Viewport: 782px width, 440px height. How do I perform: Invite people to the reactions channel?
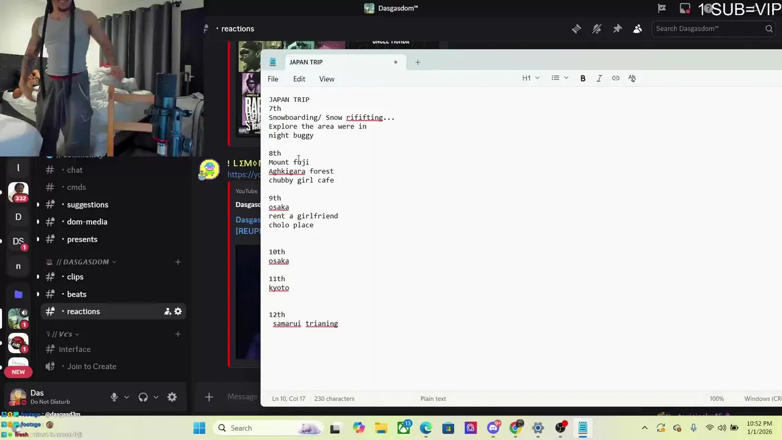coord(167,312)
